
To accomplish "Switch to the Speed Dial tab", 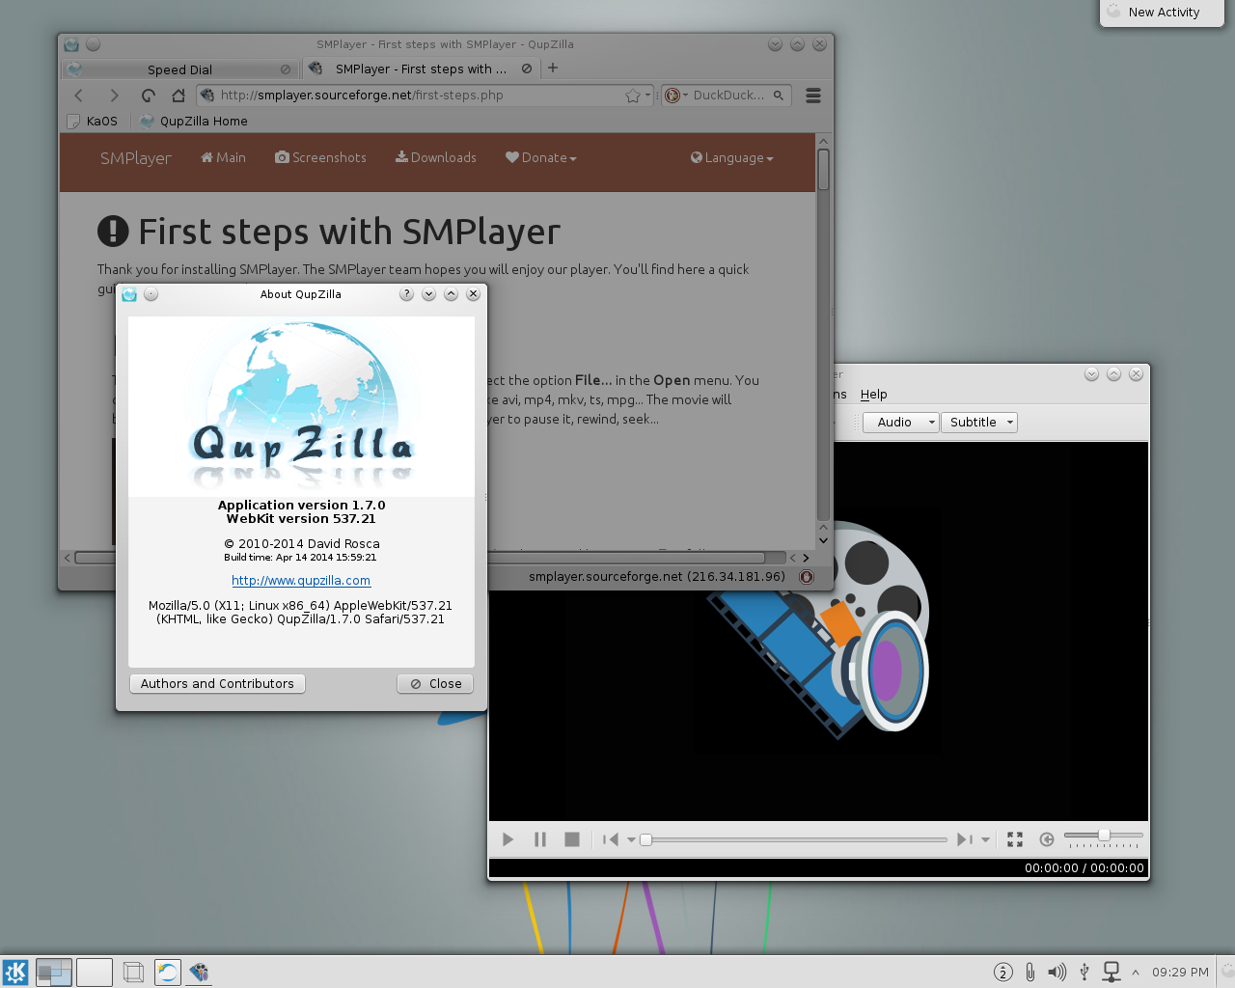I will tap(179, 69).
